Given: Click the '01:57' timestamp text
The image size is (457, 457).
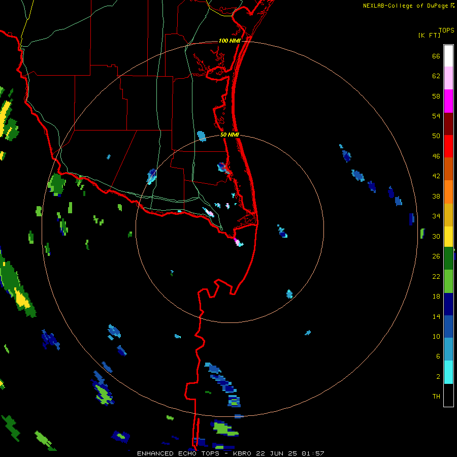Looking at the screenshot, I should click(313, 453).
